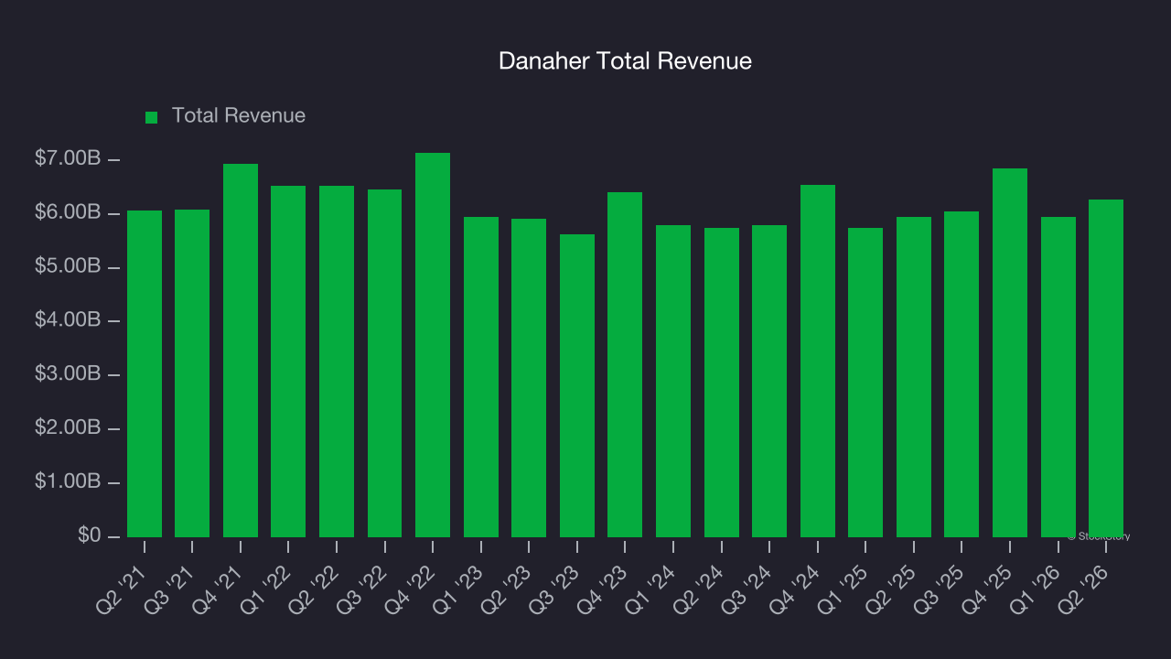Click the $0 y-axis label
Screen dimensions: 1171x659
pos(88,535)
